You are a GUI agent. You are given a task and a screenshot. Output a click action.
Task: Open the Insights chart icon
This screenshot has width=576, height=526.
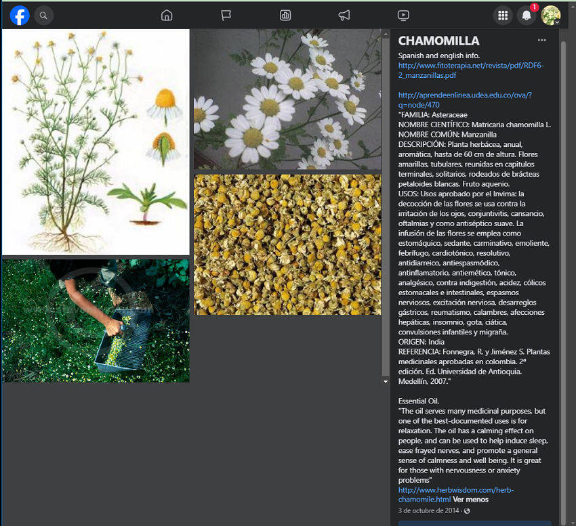tap(285, 15)
